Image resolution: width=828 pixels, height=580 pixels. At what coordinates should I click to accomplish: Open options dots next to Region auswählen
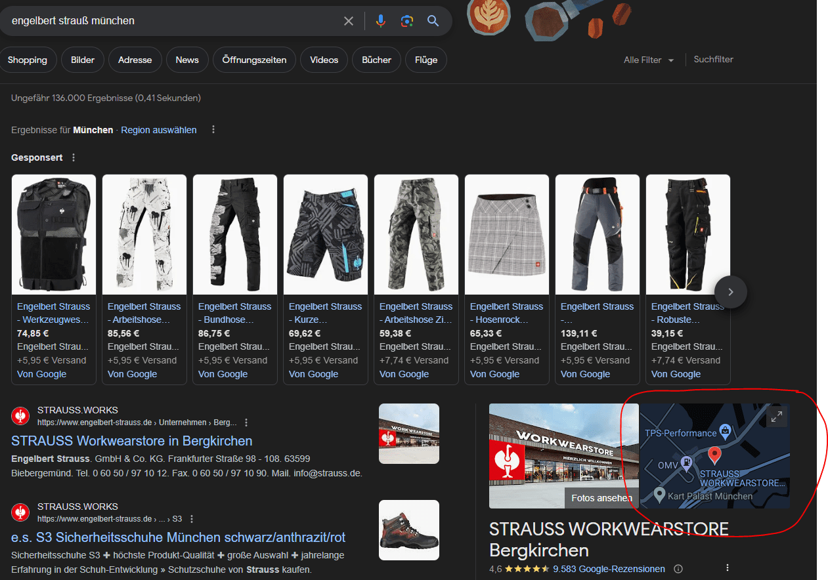tap(213, 130)
